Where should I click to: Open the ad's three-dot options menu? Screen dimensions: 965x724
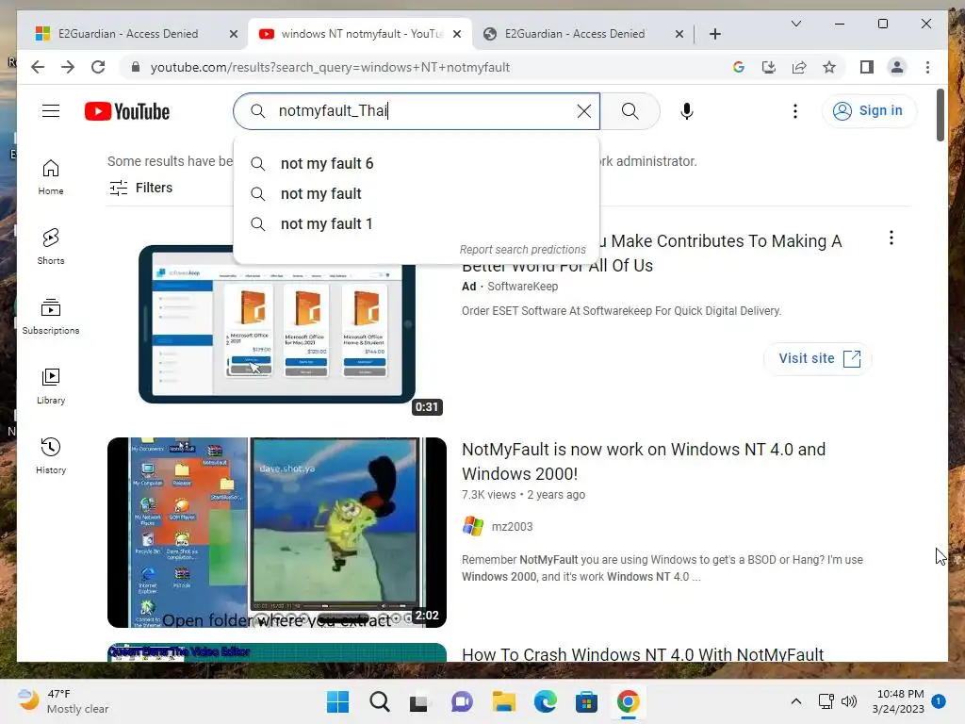point(891,238)
